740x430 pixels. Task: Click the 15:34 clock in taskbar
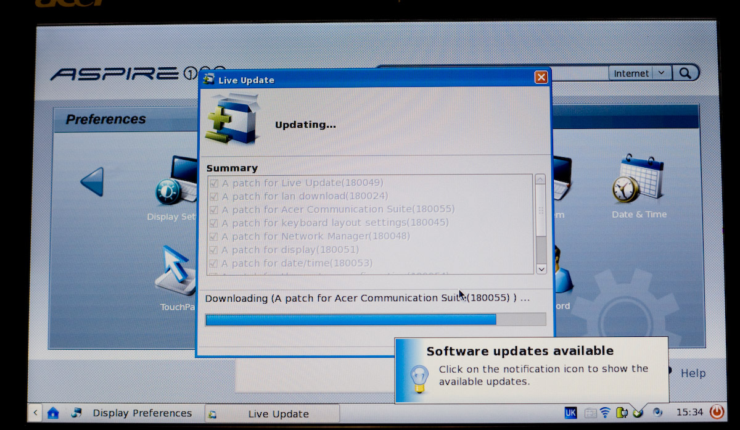[x=689, y=411]
